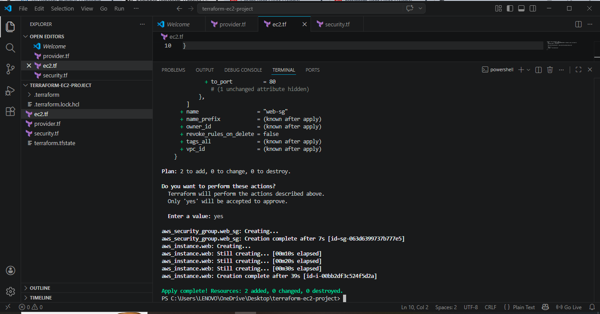Open the Selection menu
Screen dimensions: 600x314
(x=62, y=8)
